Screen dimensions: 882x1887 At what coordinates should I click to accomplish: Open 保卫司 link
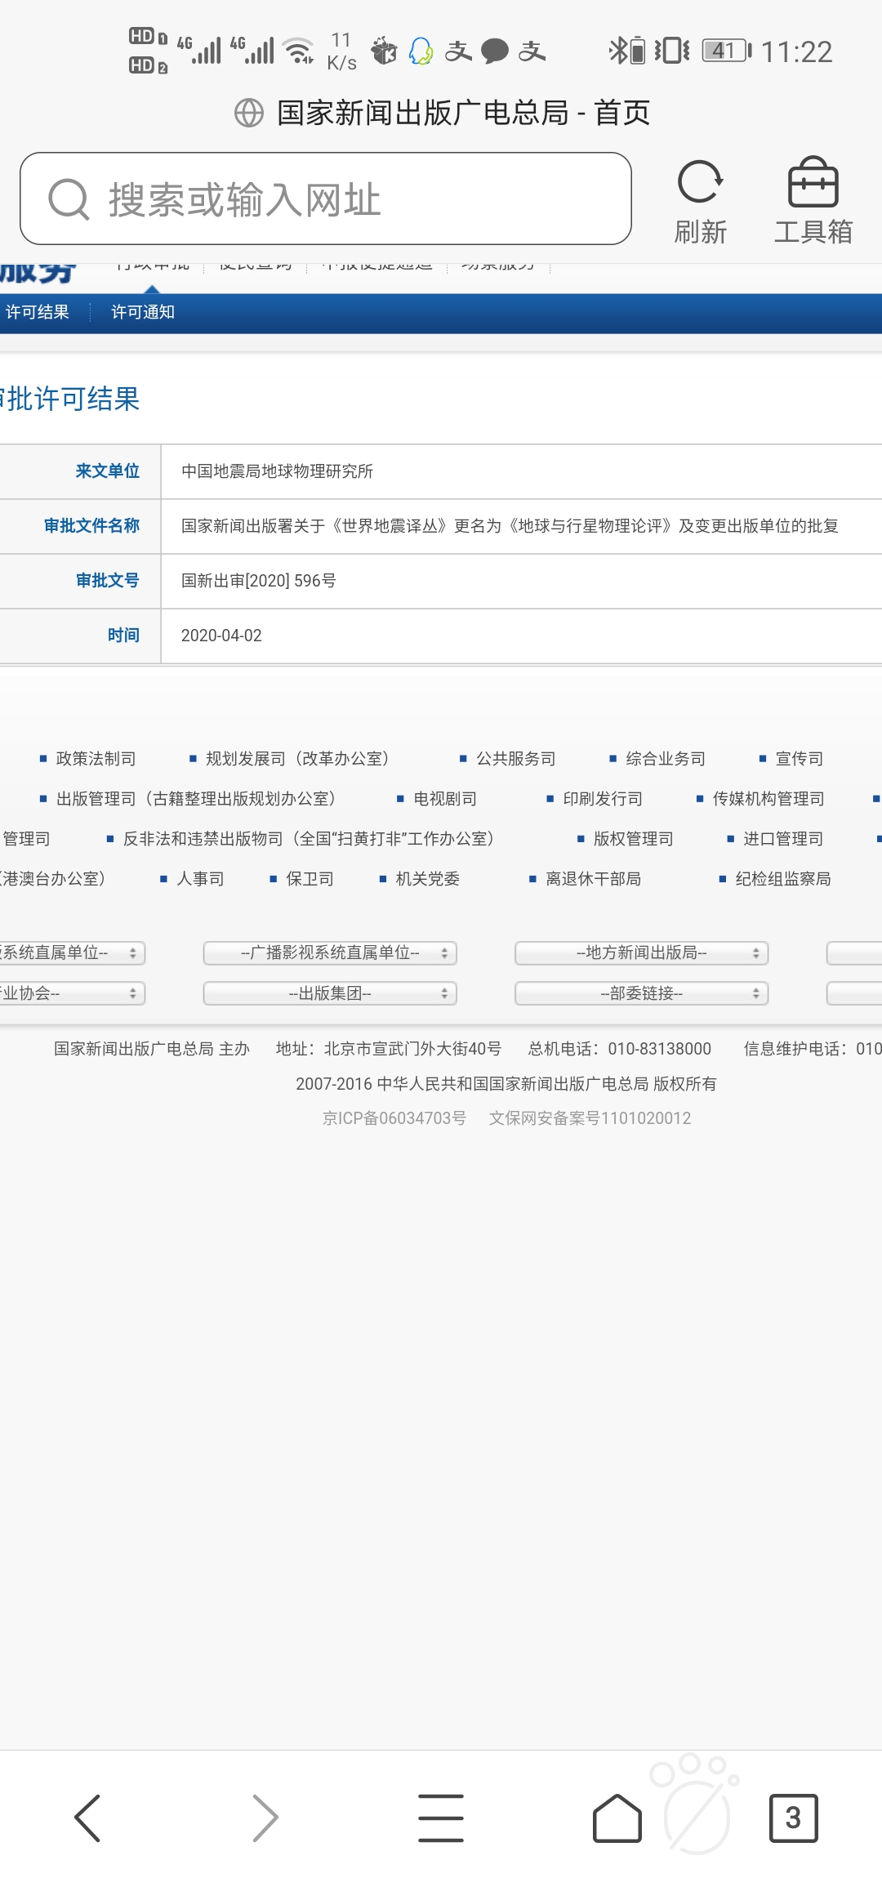coord(310,879)
